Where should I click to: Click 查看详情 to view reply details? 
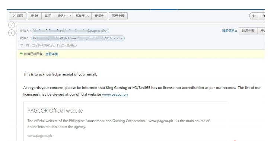coord(51,54)
